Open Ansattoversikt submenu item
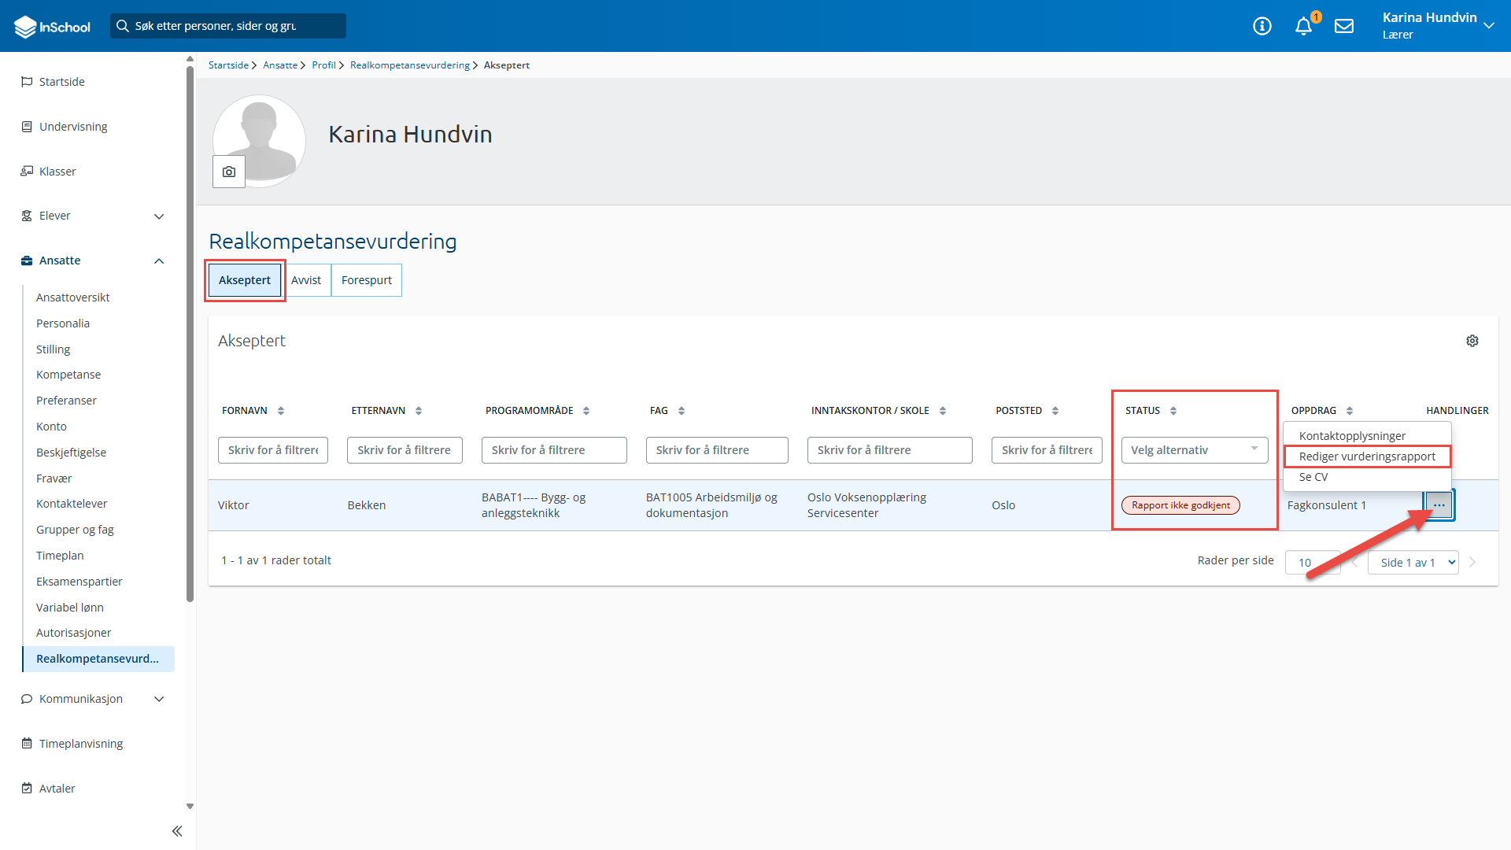This screenshot has height=850, width=1511. tap(72, 297)
